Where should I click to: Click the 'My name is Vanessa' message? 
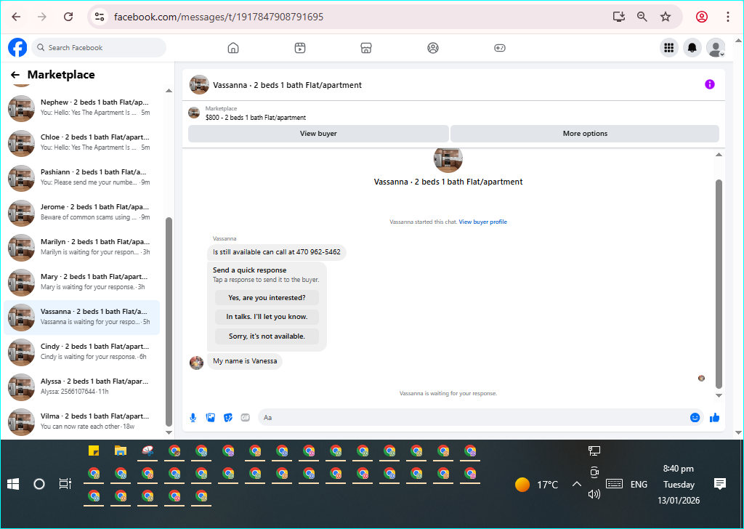[245, 361]
